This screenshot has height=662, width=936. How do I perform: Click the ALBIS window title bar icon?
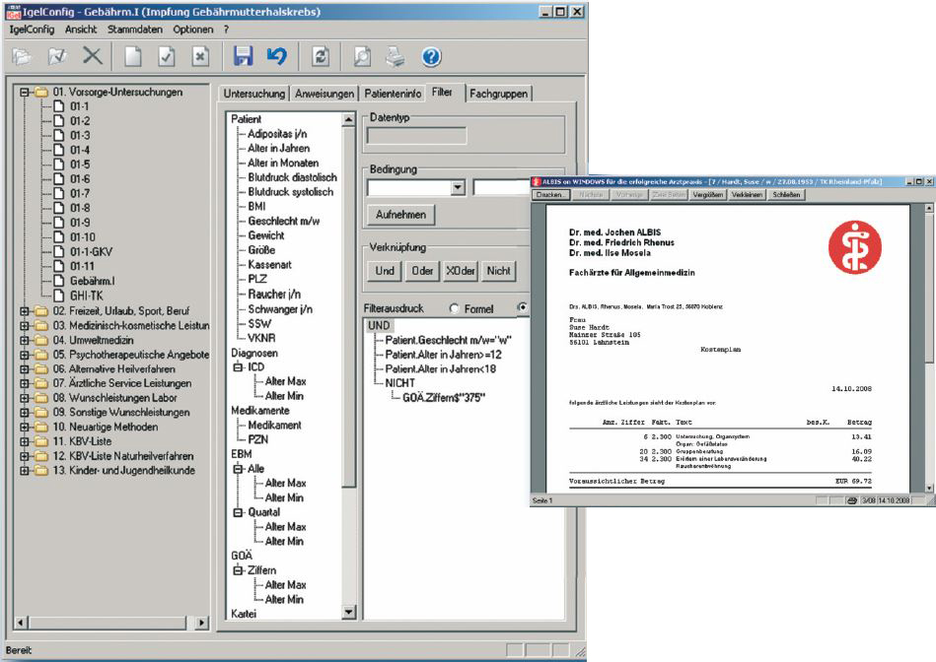537,182
